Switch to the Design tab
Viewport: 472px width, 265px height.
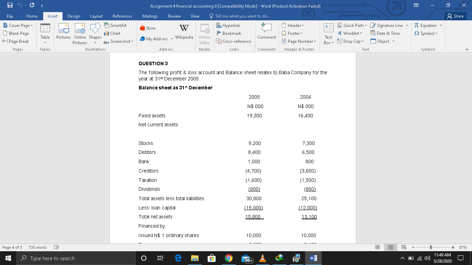click(x=74, y=16)
